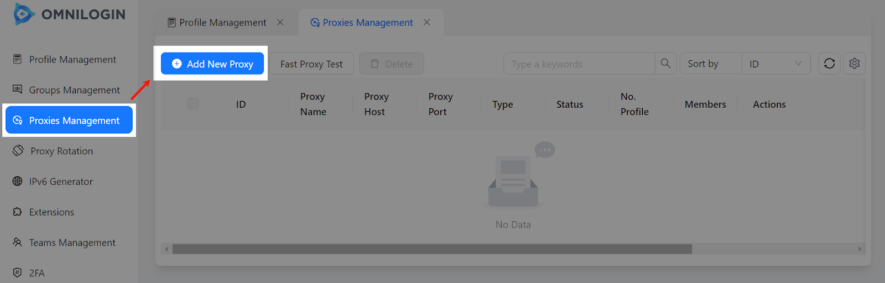The width and height of the screenshot is (885, 283).
Task: Close the Profile Management tab
Action: click(280, 22)
